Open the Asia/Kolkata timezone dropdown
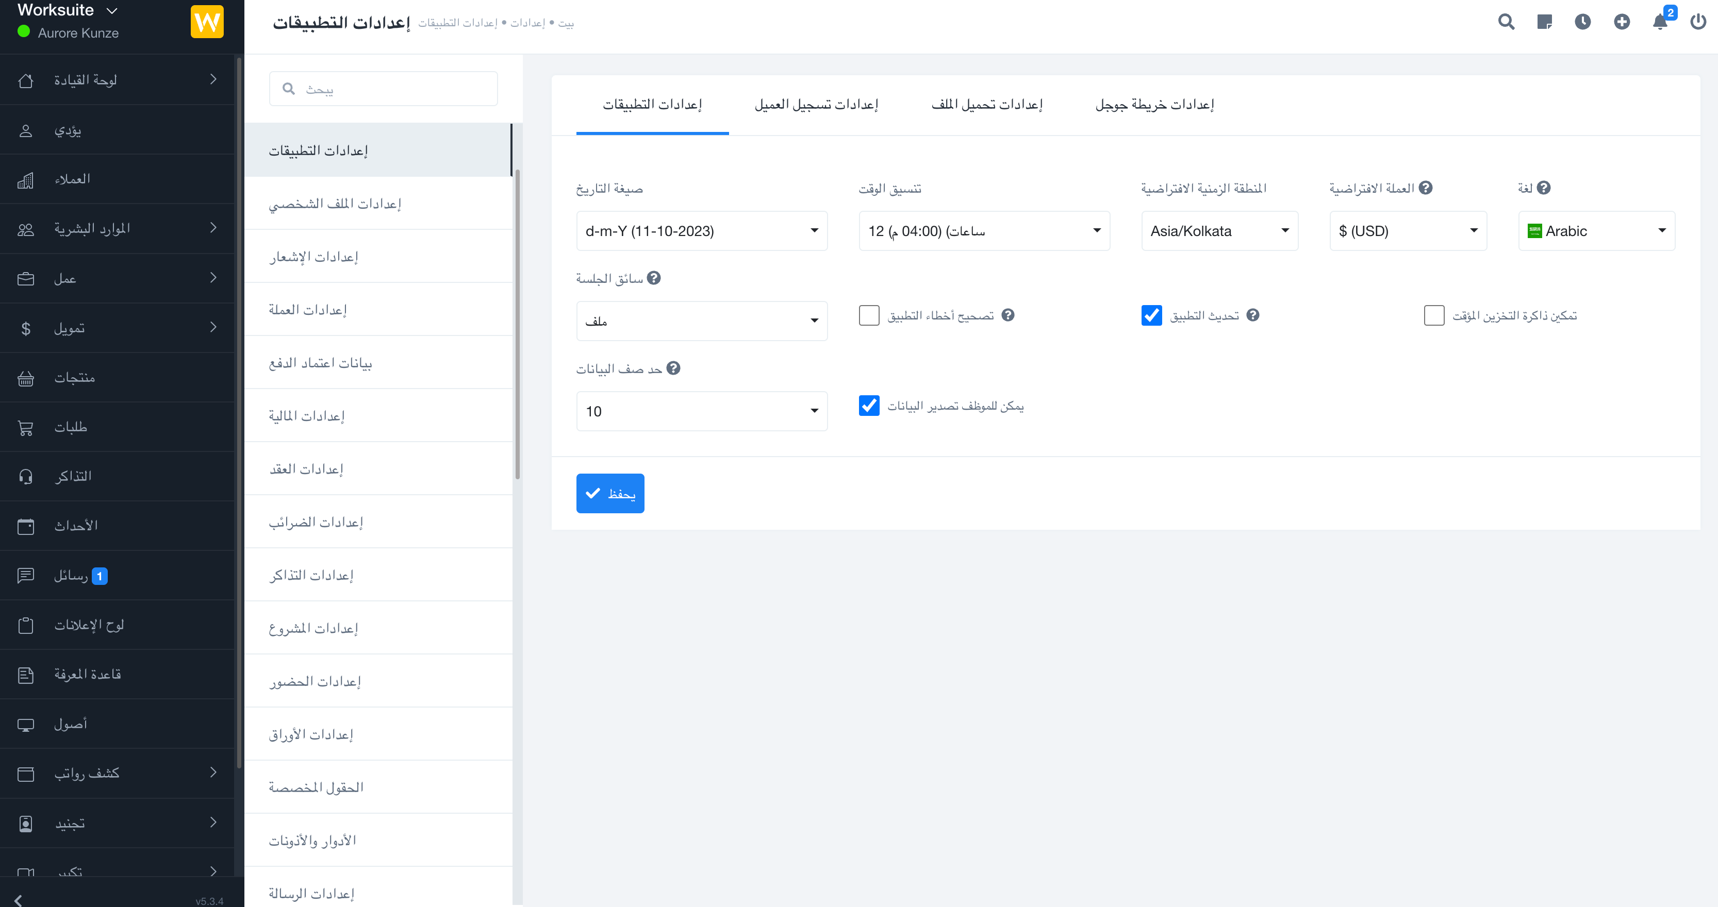Screen dimensions: 1718x907 [1219, 230]
